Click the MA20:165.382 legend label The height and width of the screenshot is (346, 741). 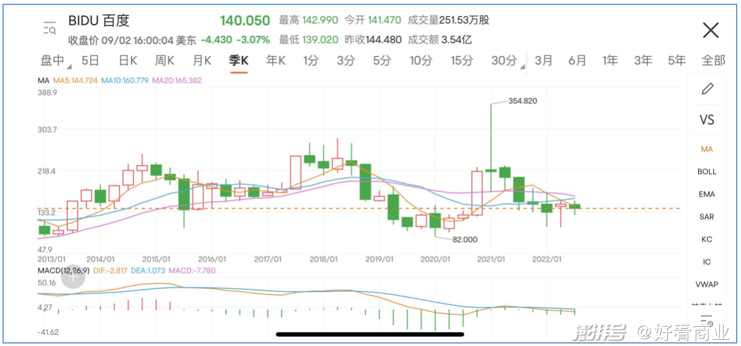tap(177, 81)
